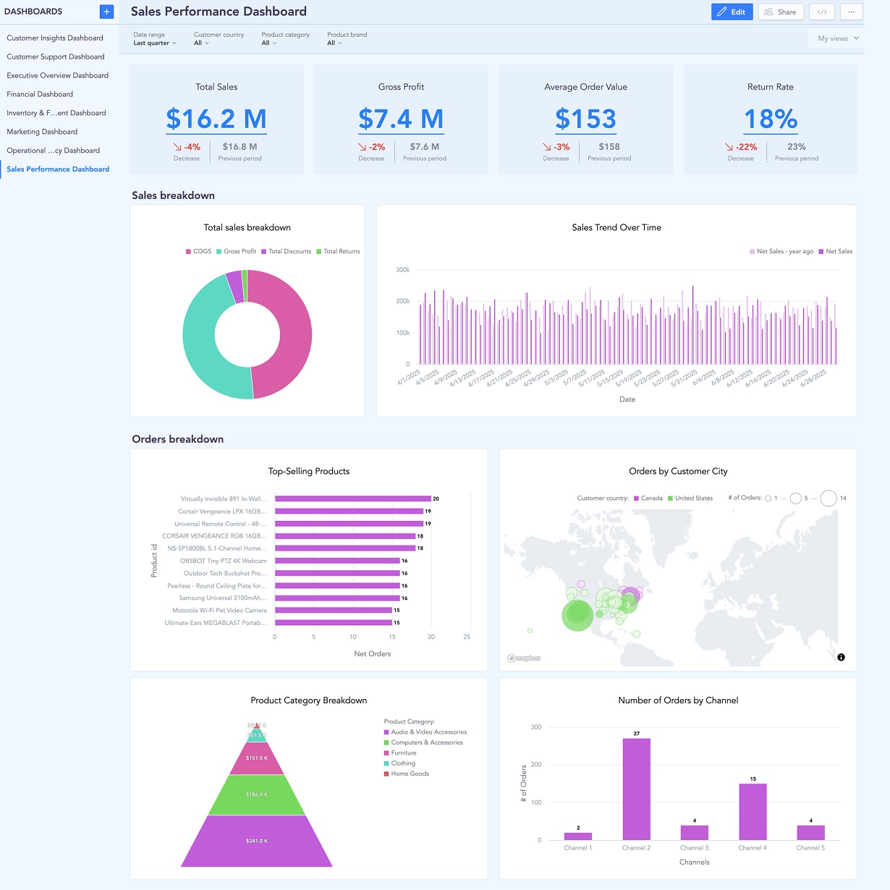Click the Return Rate decrease arrow icon
The height and width of the screenshot is (890, 890).
coord(729,147)
